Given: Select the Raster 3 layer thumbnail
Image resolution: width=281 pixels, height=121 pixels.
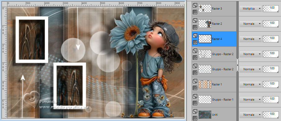Looking at the screenshot, I should 205,8.
